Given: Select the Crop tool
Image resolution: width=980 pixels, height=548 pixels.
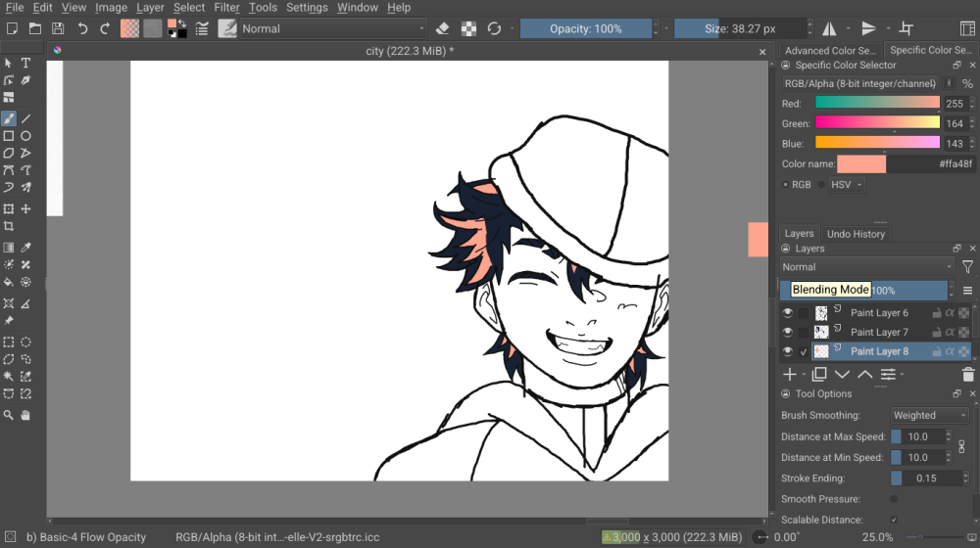Looking at the screenshot, I should 9,226.
